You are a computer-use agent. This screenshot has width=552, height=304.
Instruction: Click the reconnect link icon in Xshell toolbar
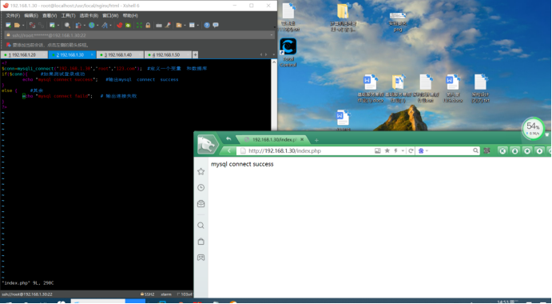tap(42, 25)
